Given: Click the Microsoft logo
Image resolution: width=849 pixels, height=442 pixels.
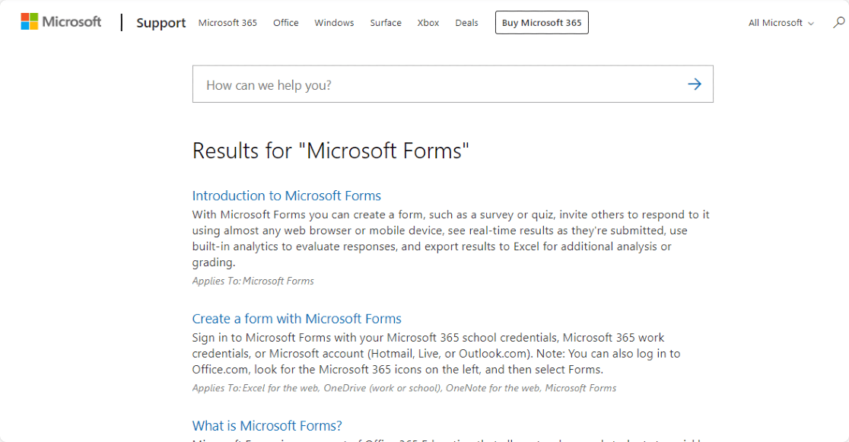Looking at the screenshot, I should tap(61, 22).
